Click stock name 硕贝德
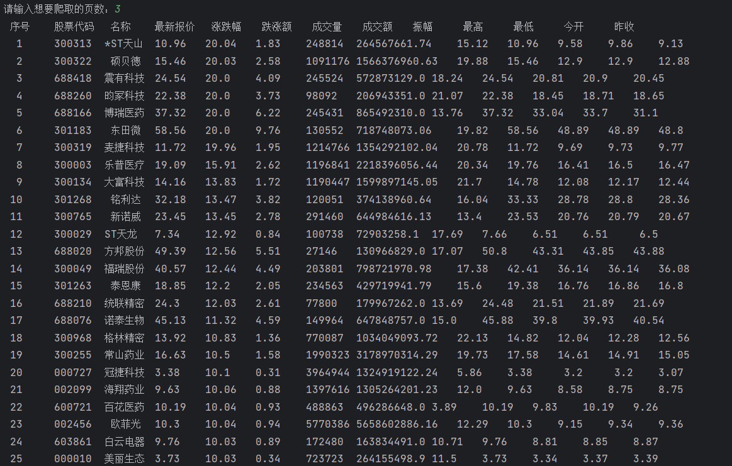 click(126, 61)
